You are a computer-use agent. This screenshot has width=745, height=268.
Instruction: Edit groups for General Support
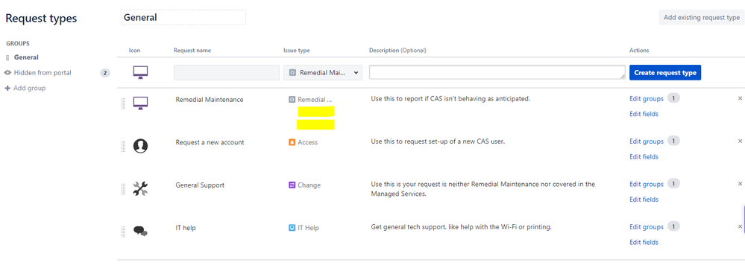[646, 184]
